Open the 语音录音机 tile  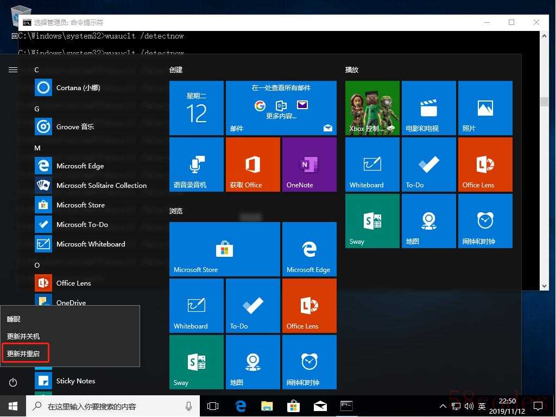click(x=197, y=165)
